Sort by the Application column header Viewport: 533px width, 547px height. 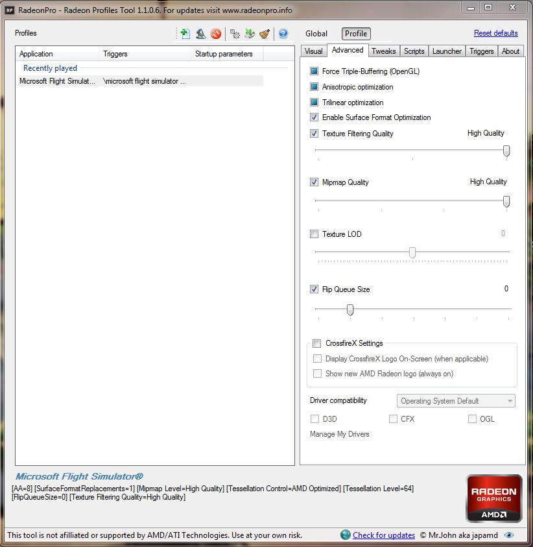[58, 54]
